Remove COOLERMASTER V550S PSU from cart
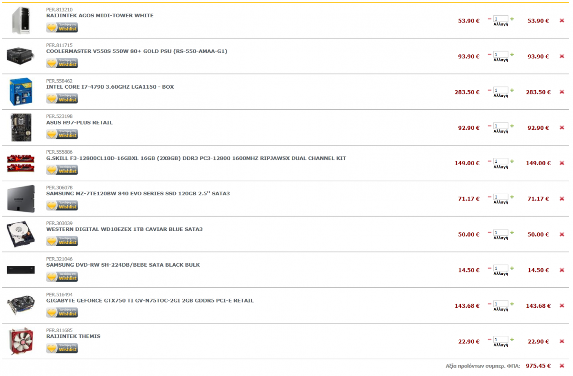This screenshot has width=573, height=376. pos(562,56)
